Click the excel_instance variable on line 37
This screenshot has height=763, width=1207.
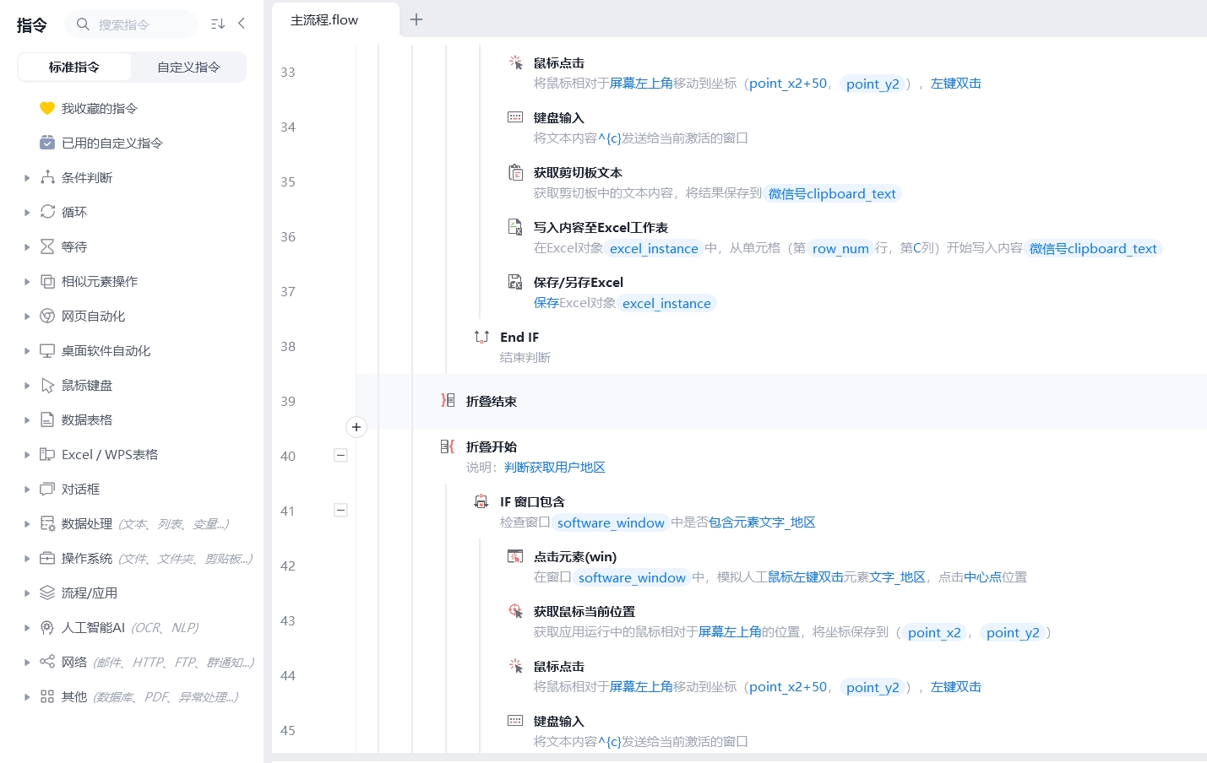[x=666, y=304]
